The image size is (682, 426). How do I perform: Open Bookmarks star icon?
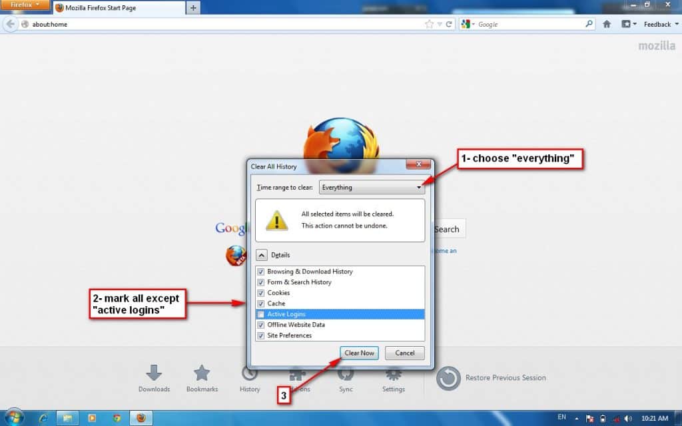coord(202,373)
